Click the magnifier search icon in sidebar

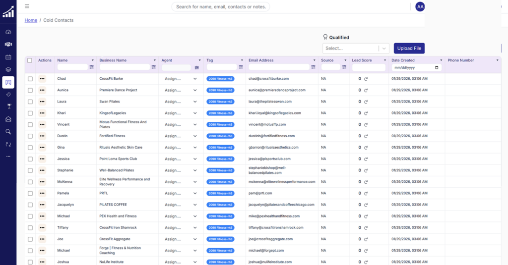point(8,132)
